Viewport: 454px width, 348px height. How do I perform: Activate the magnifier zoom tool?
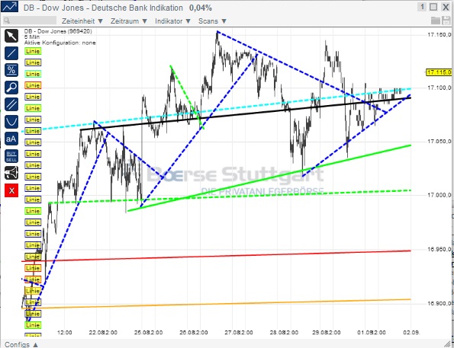tap(11, 88)
